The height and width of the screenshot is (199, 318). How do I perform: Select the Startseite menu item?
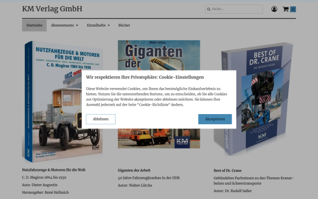click(x=34, y=25)
